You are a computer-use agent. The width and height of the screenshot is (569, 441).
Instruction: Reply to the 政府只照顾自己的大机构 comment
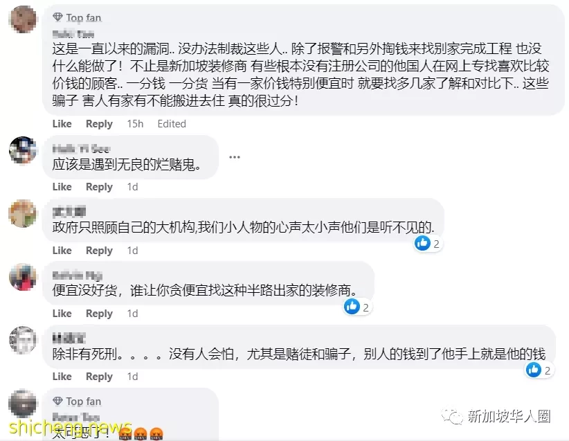(x=99, y=251)
